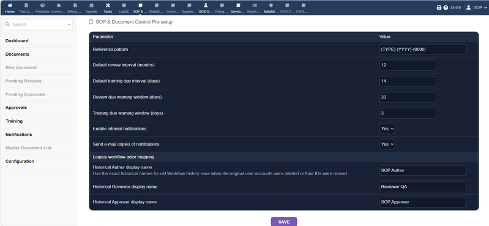Viewport: 489px width, 226px height.
Task: Edit the Reference pattern field
Action: click(x=423, y=50)
